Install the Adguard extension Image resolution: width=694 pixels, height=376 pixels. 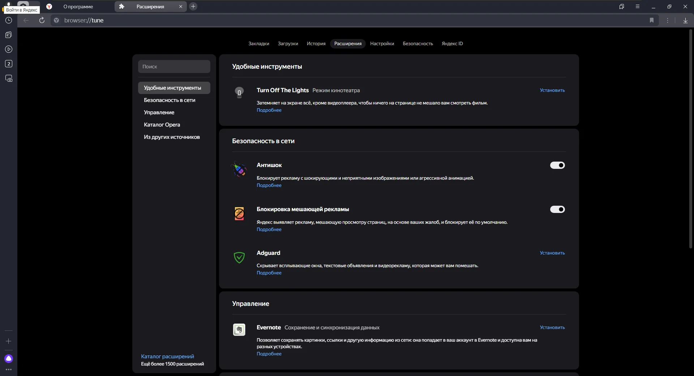pos(552,253)
